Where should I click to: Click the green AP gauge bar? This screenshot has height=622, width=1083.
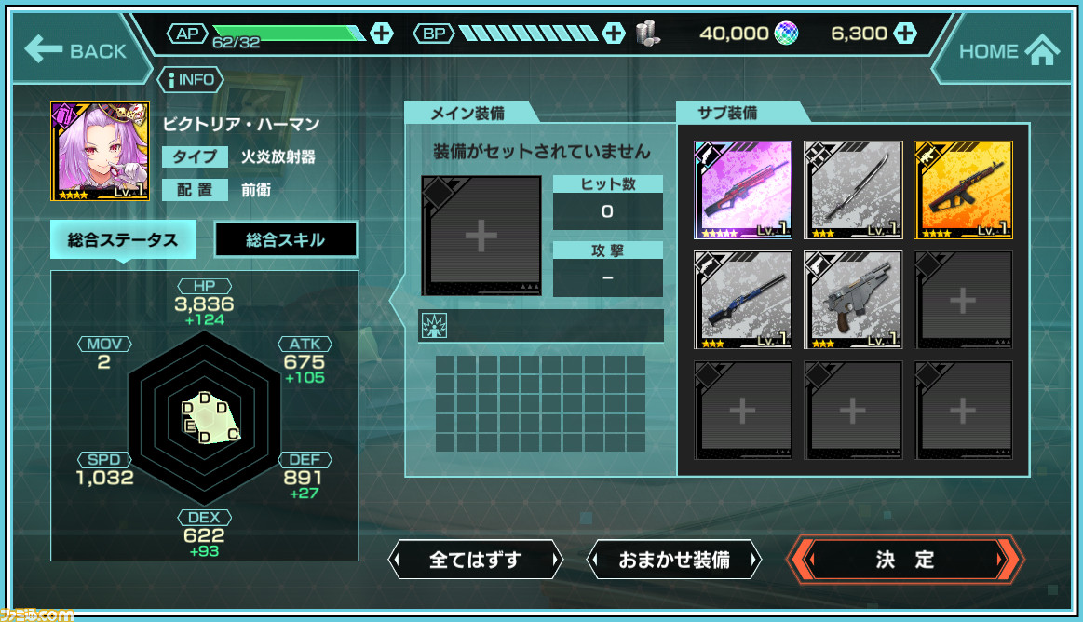(x=288, y=33)
